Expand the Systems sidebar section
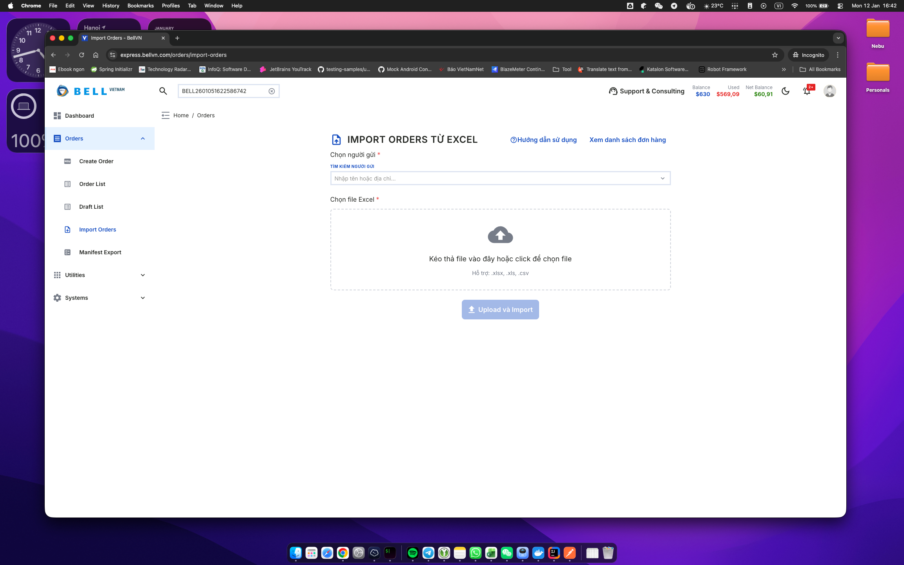 point(143,298)
